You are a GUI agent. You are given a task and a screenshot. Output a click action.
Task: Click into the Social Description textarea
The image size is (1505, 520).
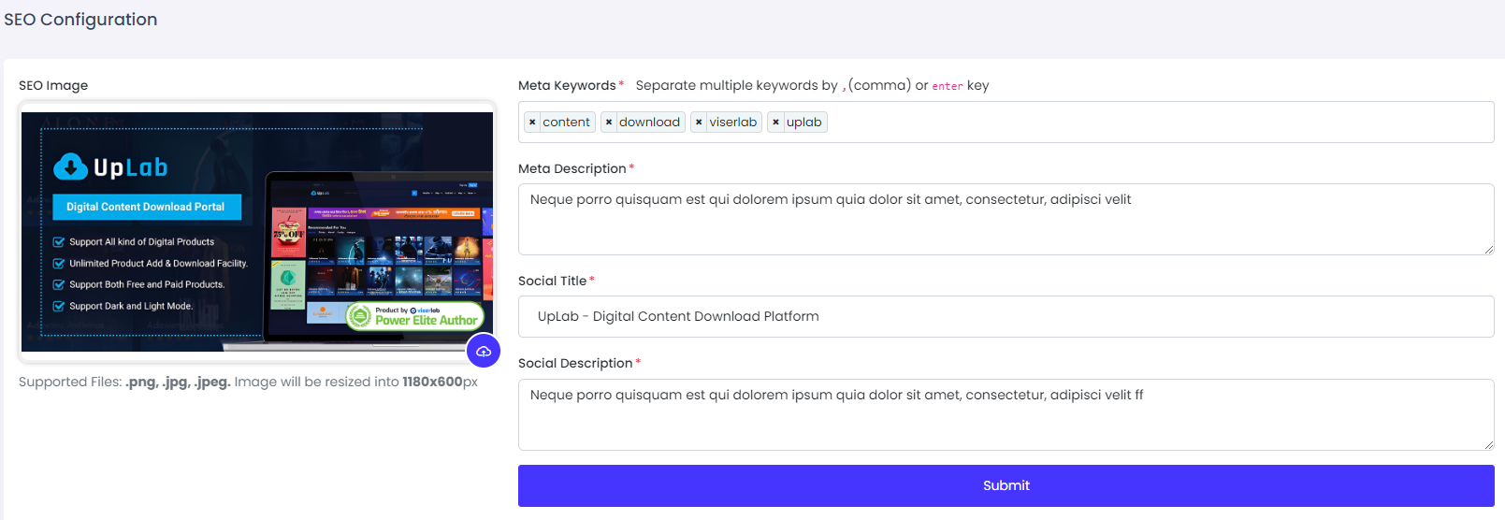pyautogui.click(x=1006, y=414)
